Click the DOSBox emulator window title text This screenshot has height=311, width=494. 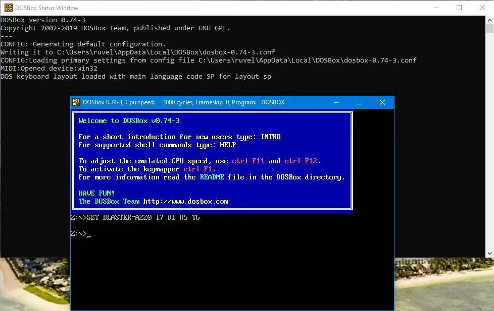click(x=184, y=102)
